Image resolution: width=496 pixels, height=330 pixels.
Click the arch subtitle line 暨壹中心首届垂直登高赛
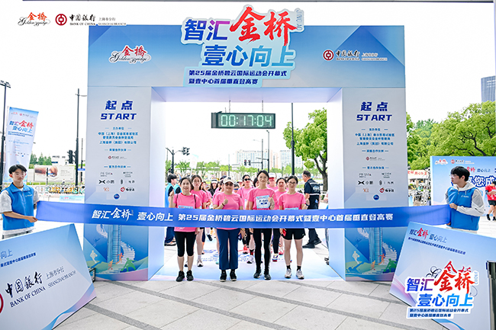click(224, 82)
